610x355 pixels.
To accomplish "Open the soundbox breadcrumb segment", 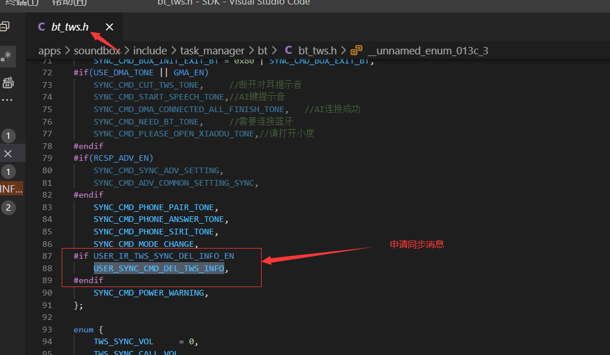I will tap(97, 50).
